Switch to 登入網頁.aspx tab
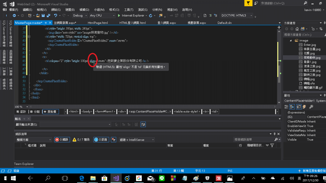Screen dimensions: 326x183 pyautogui.click(x=167, y=23)
